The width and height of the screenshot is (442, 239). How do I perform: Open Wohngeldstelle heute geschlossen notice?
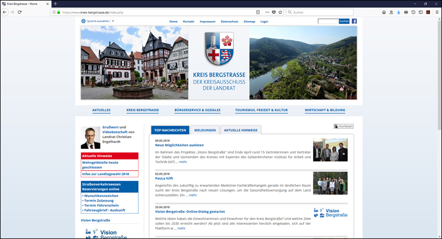[100, 165]
